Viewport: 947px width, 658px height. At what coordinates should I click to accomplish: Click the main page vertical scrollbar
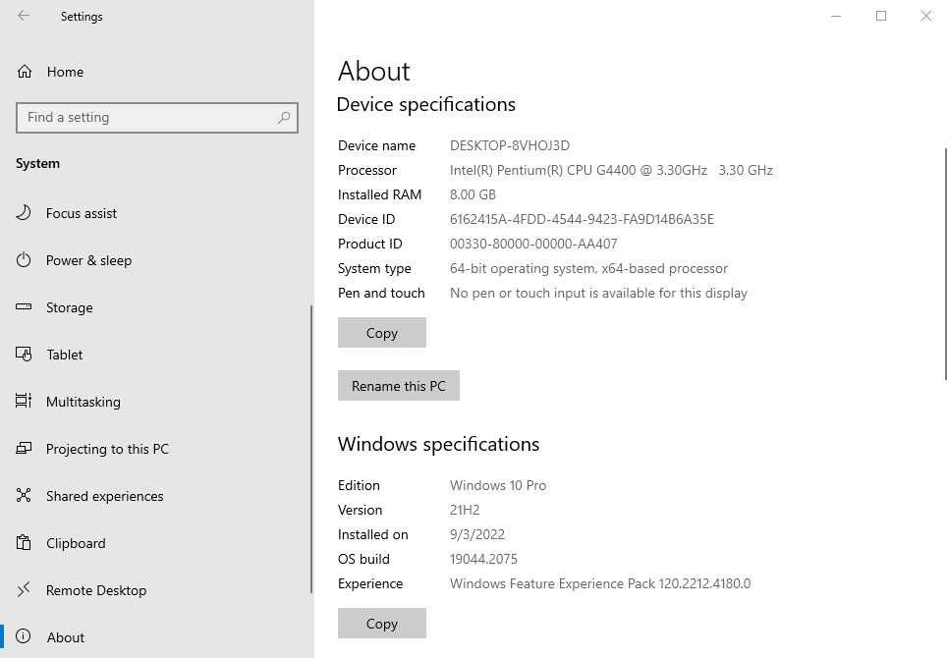[x=945, y=264]
